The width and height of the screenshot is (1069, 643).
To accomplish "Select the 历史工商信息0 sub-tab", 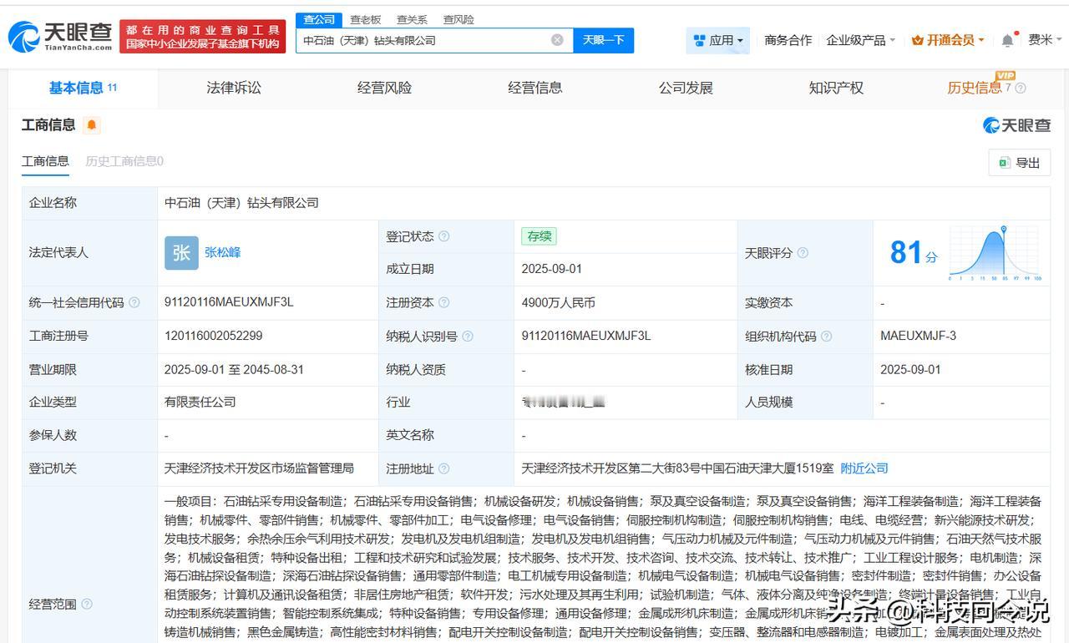I will pos(124,161).
